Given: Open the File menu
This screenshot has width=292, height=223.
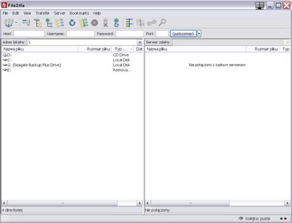Looking at the screenshot, I should 5,13.
